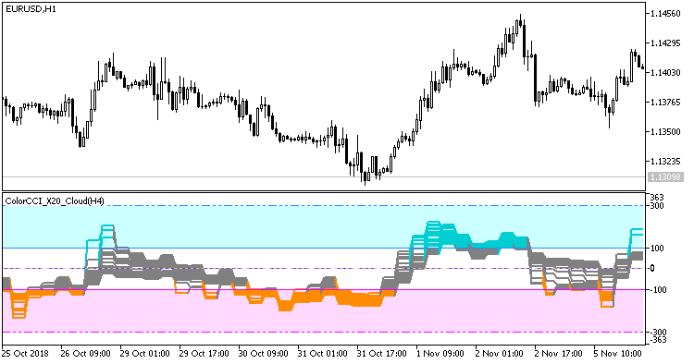
Task: Click time label 1 Nov 09:00
Action: pos(440,354)
